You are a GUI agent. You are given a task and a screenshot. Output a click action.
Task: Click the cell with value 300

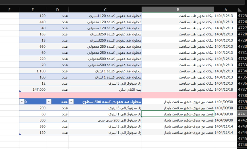tap(33, 120)
